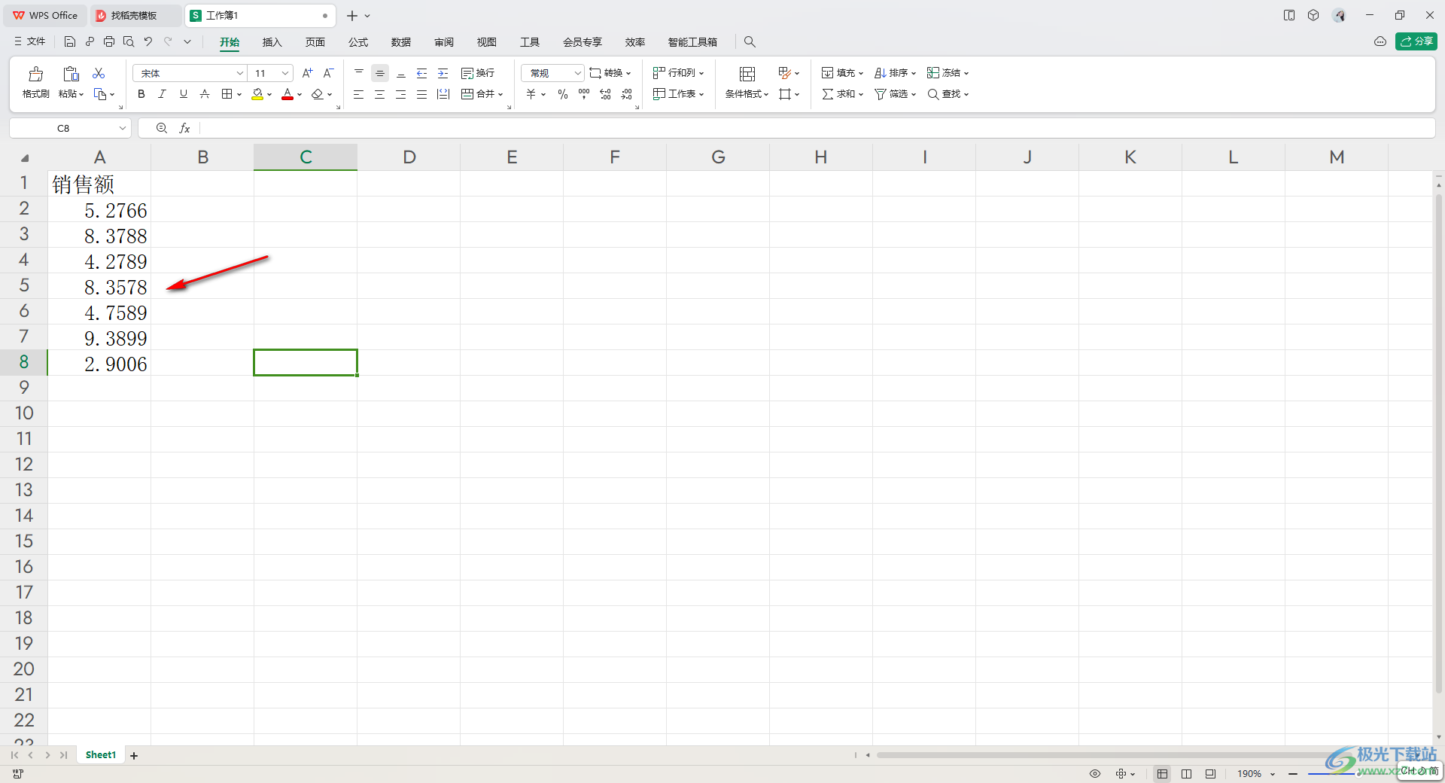Click the increase decimal places icon

(x=605, y=94)
